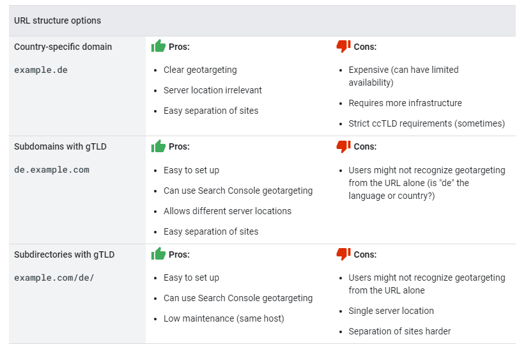Viewport: 526px width, 344px height.
Task: Click the red thumbs-down icon for Country-specific domain
Action: tap(343, 46)
